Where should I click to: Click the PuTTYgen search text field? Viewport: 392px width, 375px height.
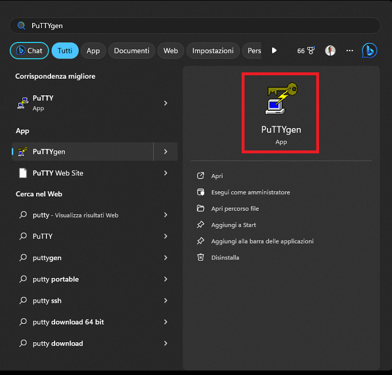tap(195, 26)
